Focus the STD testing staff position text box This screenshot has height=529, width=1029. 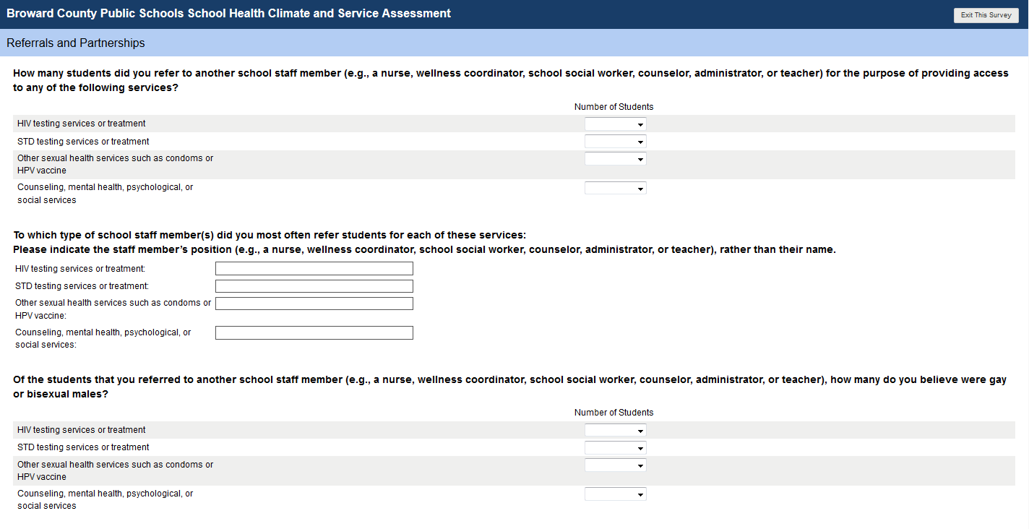click(x=314, y=286)
